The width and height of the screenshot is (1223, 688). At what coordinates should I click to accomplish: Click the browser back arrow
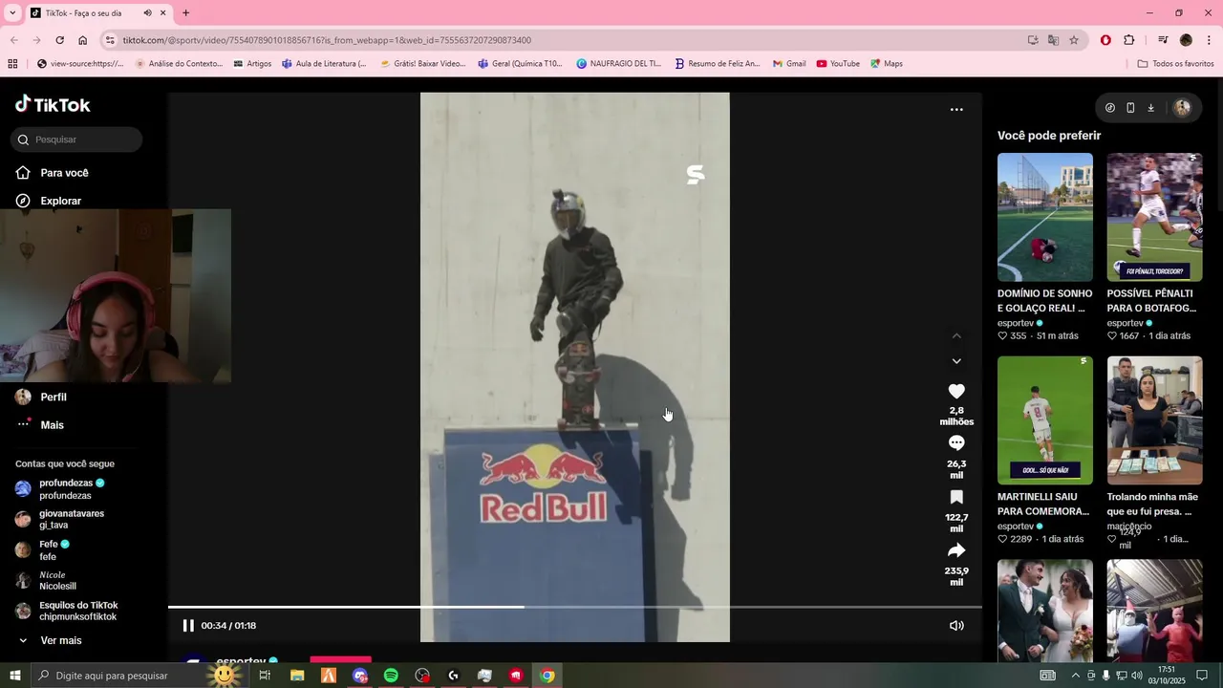[13, 40]
